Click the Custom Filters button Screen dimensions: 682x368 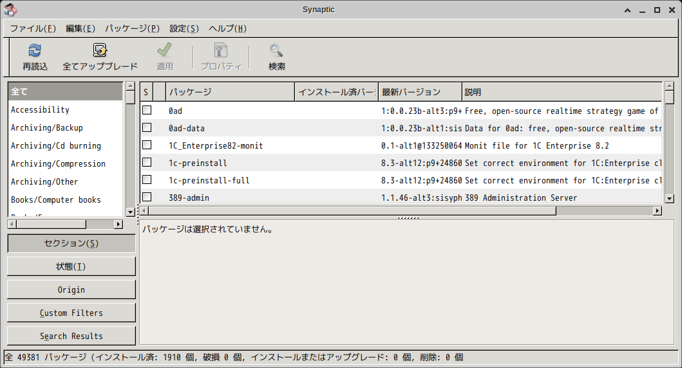(71, 313)
